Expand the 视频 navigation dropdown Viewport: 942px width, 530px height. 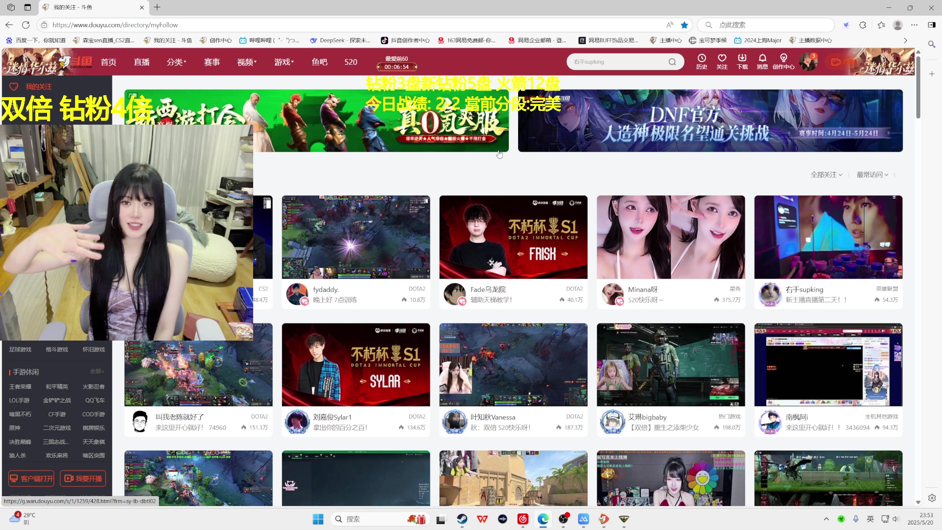click(247, 62)
